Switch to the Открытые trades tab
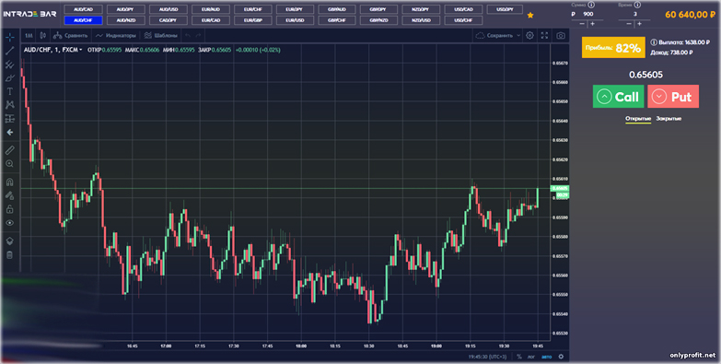This screenshot has width=721, height=364. [638, 119]
